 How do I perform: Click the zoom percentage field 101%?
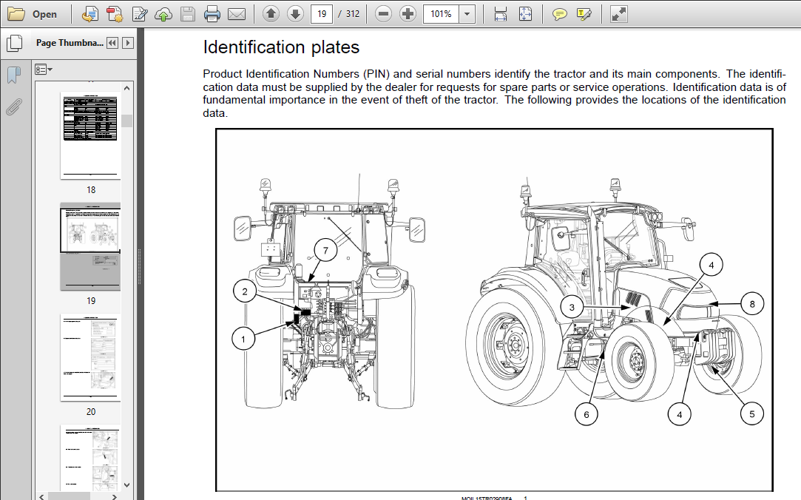441,14
